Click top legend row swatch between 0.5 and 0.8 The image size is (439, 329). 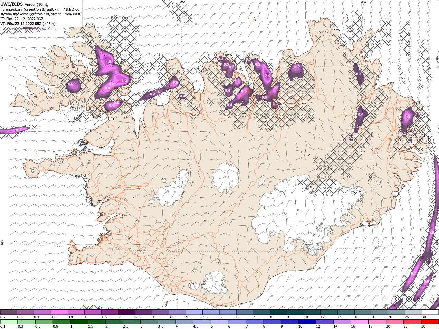(59, 312)
